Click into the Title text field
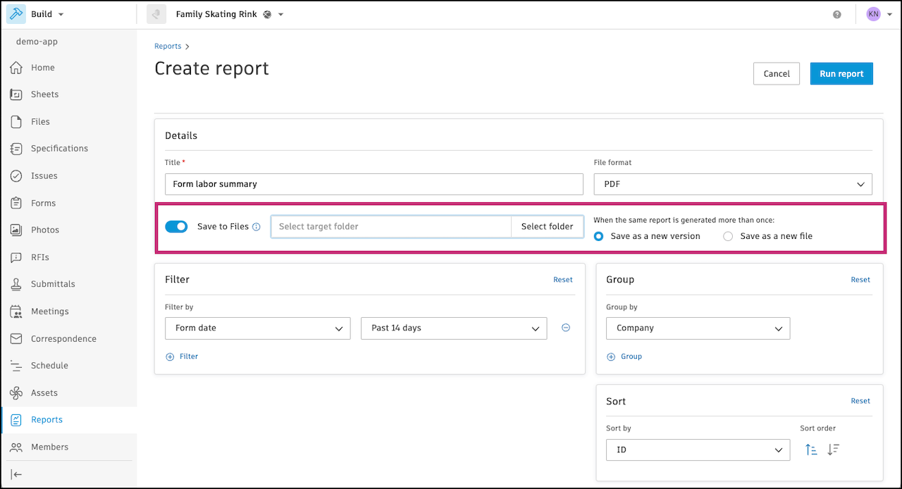Image resolution: width=902 pixels, height=489 pixels. 373,184
